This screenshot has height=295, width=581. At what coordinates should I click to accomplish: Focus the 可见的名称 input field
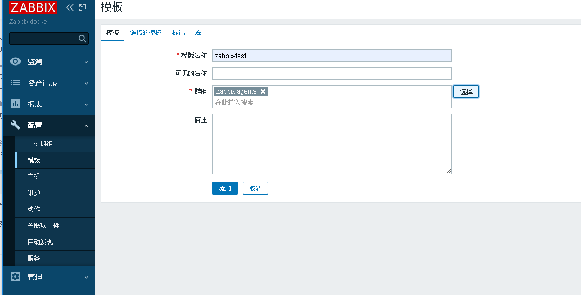point(332,73)
